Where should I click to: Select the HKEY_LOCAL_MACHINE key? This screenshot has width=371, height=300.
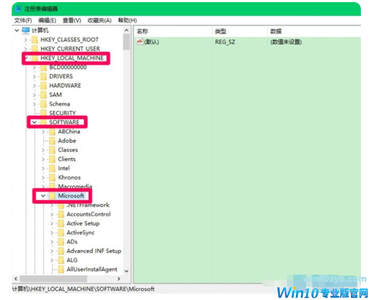point(72,58)
